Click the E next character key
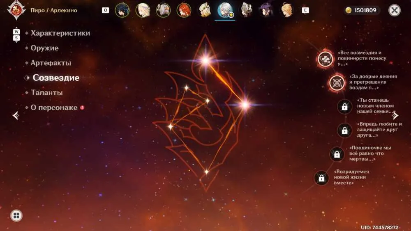The width and height of the screenshot is (411, 231). 305,10
